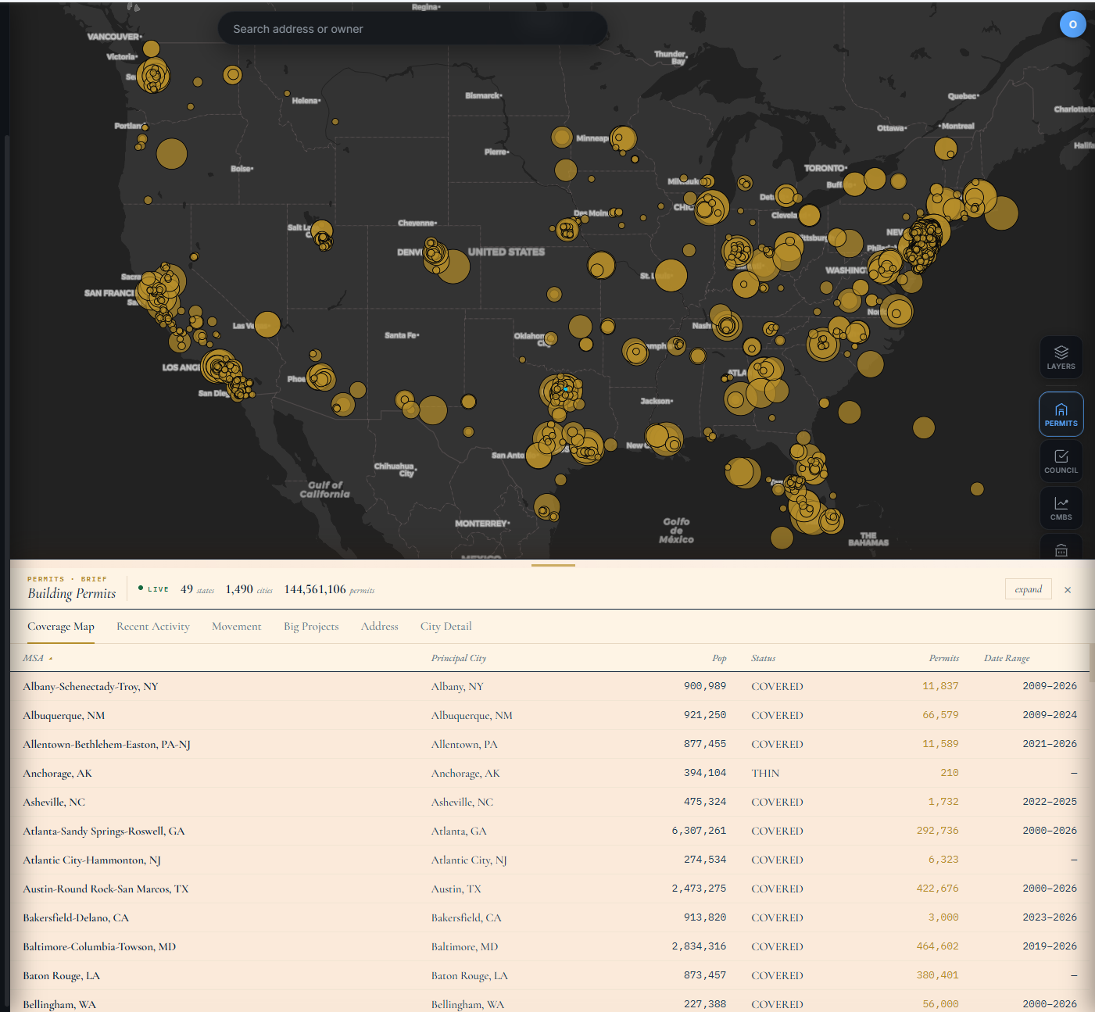Open the City Detail tab
The image size is (1095, 1012).
click(x=446, y=627)
